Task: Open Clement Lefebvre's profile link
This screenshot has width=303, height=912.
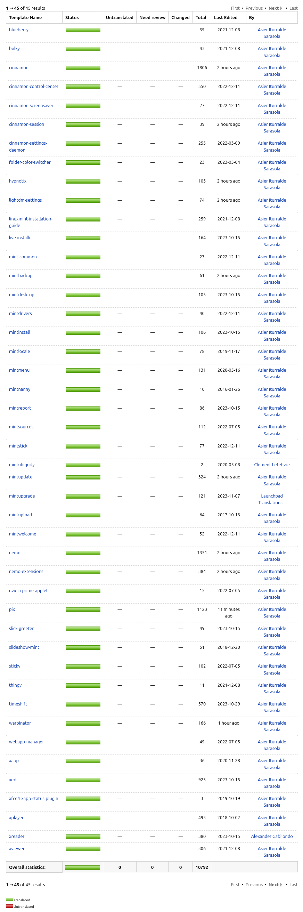Action: (271, 465)
